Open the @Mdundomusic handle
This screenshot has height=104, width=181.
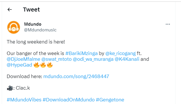coord(40,30)
